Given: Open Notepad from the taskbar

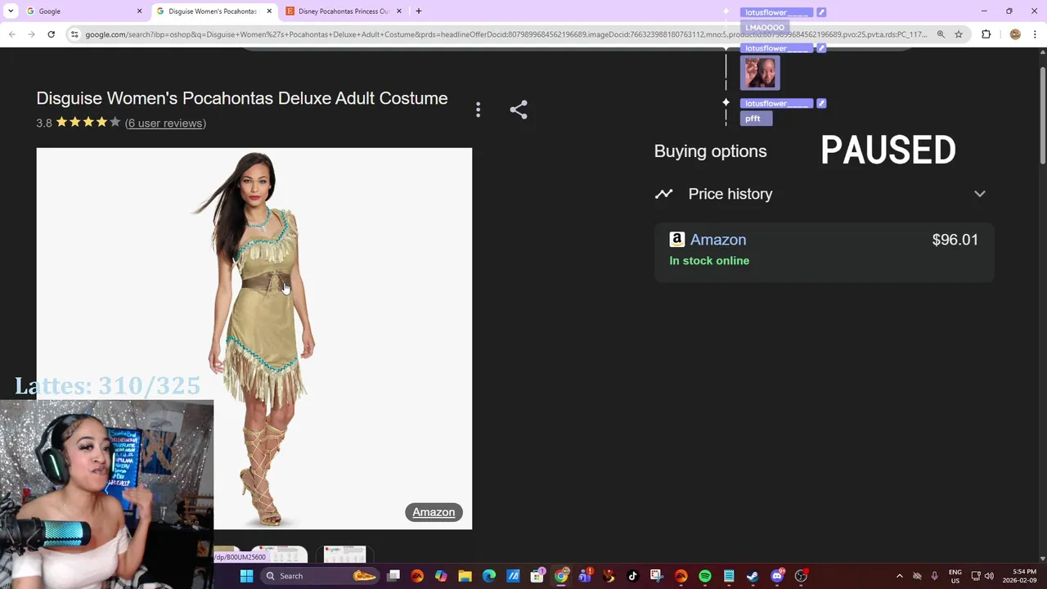Looking at the screenshot, I should click(x=729, y=576).
